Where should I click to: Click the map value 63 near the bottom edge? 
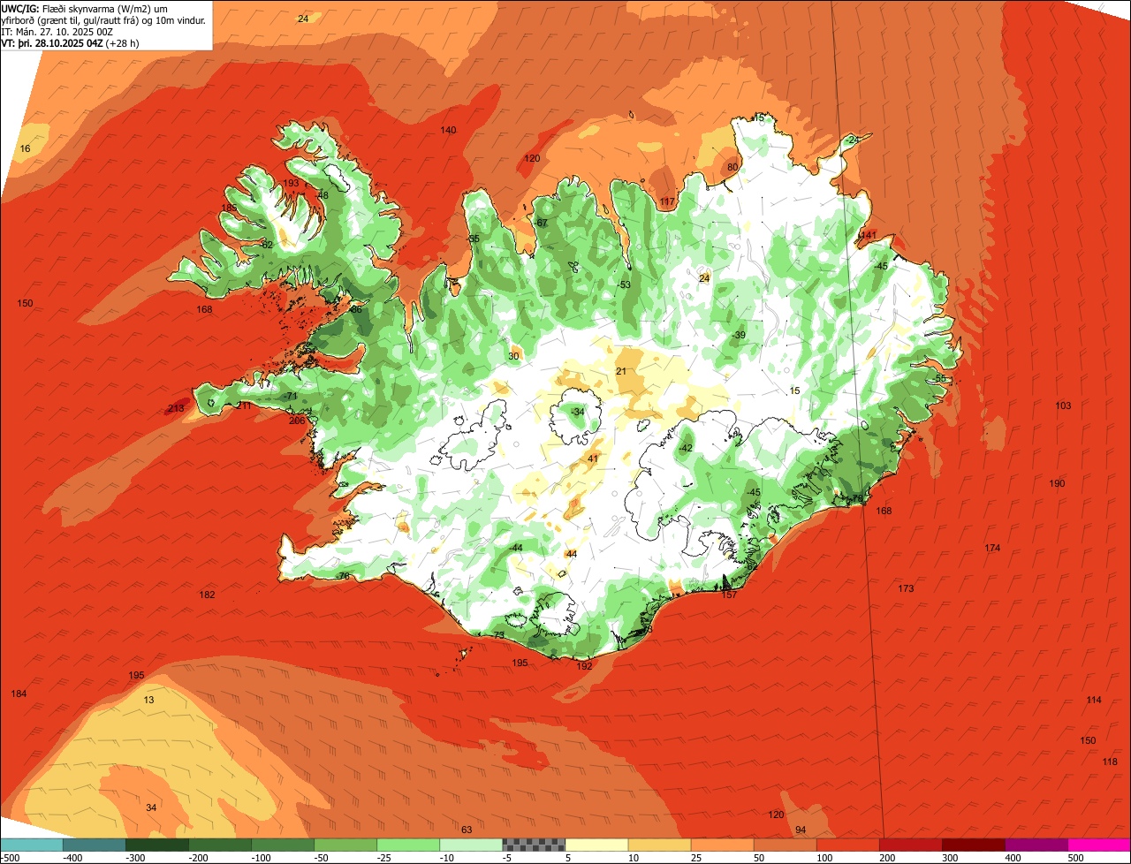(x=467, y=830)
